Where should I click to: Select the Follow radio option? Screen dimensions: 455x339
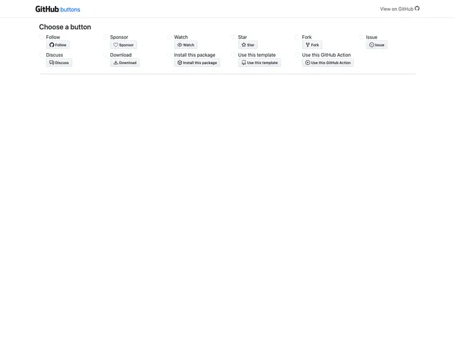coord(42,37)
